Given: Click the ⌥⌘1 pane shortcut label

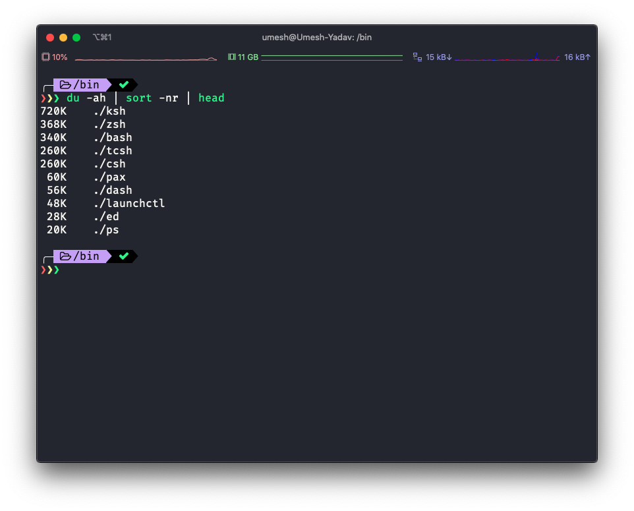Looking at the screenshot, I should pos(102,38).
